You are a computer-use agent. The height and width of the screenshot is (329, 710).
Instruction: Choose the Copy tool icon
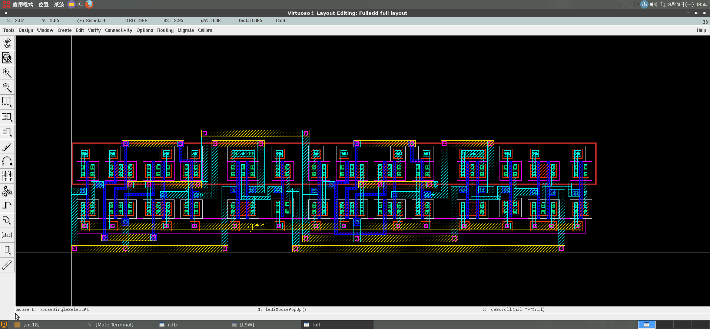coord(7,117)
